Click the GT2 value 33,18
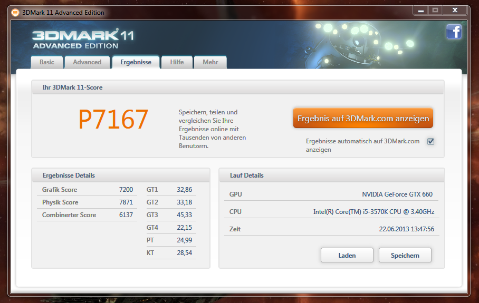The width and height of the screenshot is (479, 303). pos(185,202)
